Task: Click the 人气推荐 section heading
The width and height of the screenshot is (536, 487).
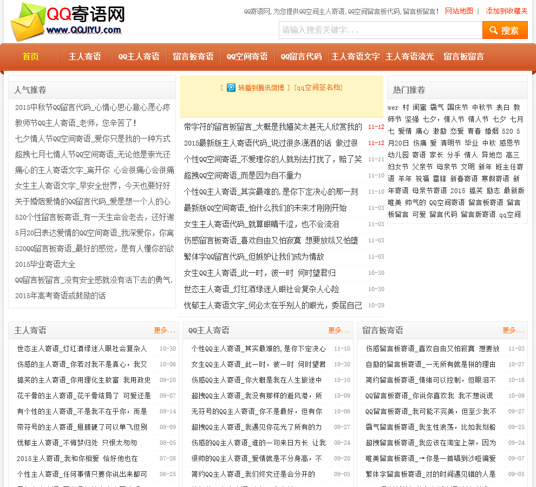Action: pyautogui.click(x=30, y=90)
